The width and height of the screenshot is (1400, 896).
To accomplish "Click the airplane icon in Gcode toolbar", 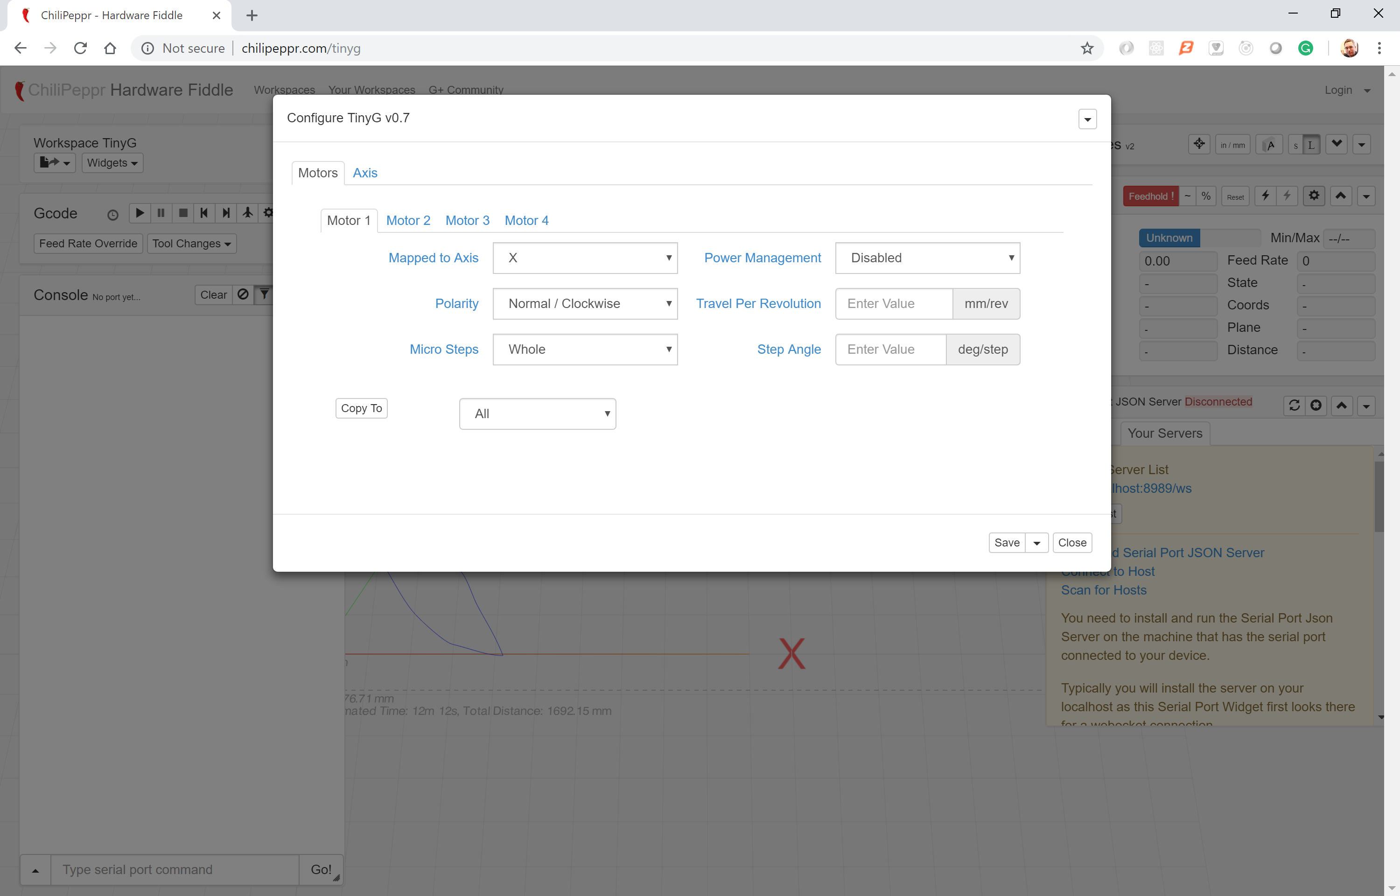I will click(248, 213).
